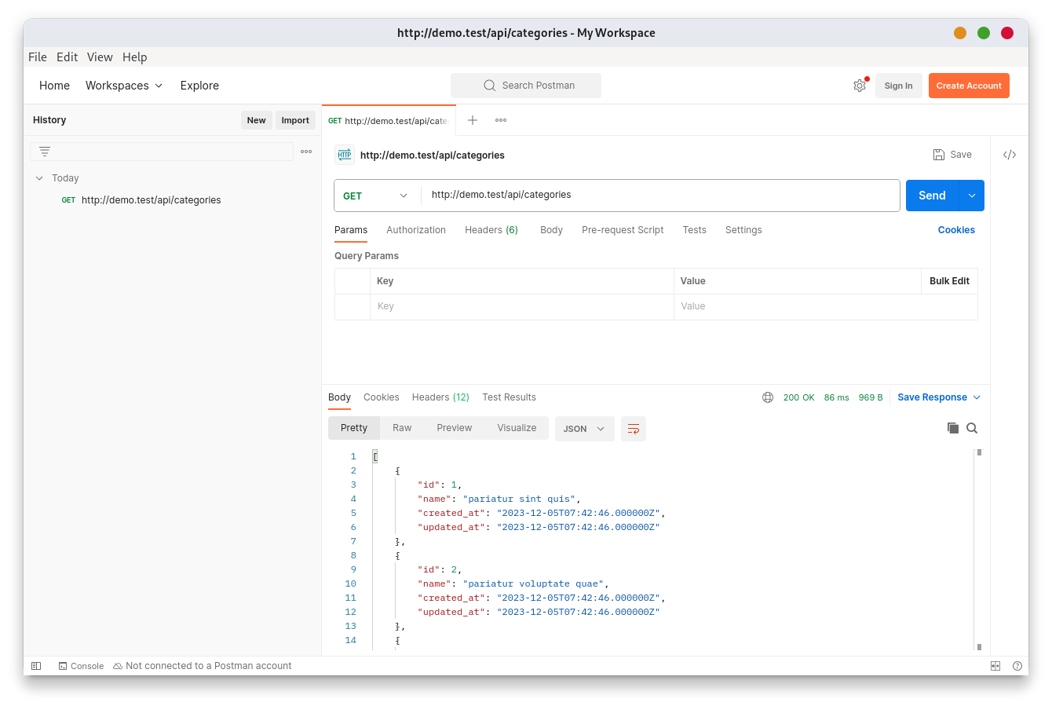Open the Pre-request Script tab

623,230
